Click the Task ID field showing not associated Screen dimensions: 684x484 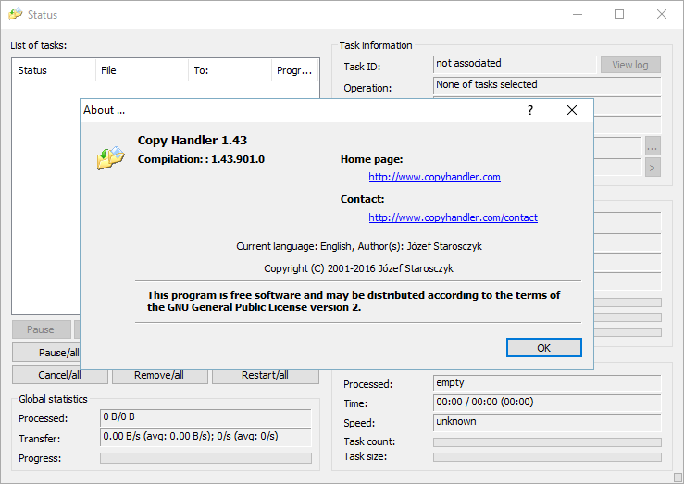(x=515, y=64)
